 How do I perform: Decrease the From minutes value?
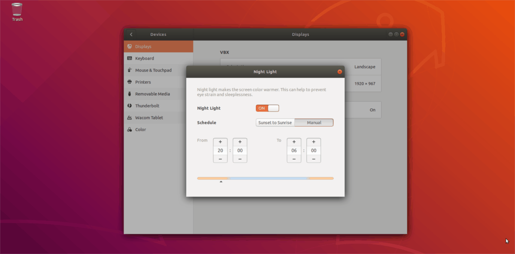pyautogui.click(x=240, y=159)
